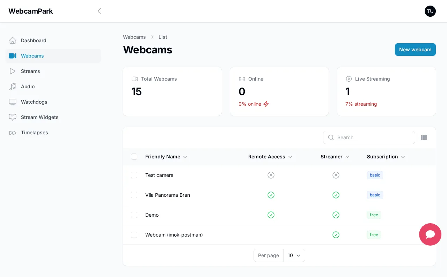Click the Watchdogs monitor icon
Viewport: 447px width, 277px height.
coord(13,102)
